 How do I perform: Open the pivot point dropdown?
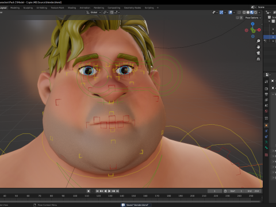(106, 12)
